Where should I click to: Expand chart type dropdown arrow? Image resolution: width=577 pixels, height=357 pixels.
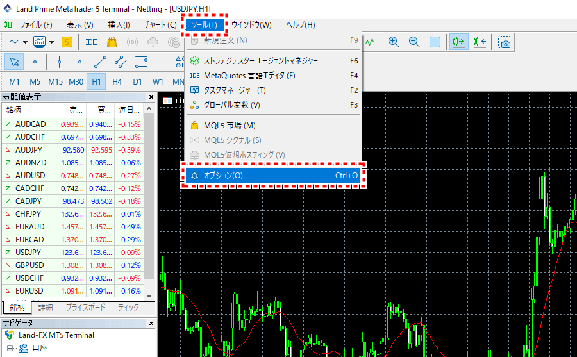[25, 42]
